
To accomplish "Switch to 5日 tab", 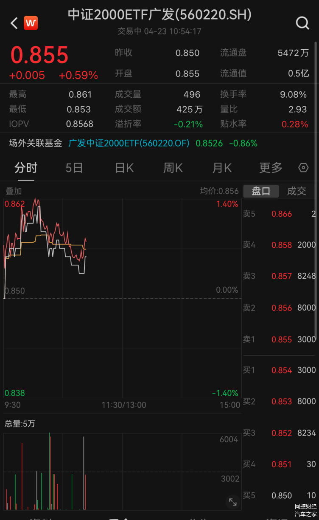I will coord(74,168).
